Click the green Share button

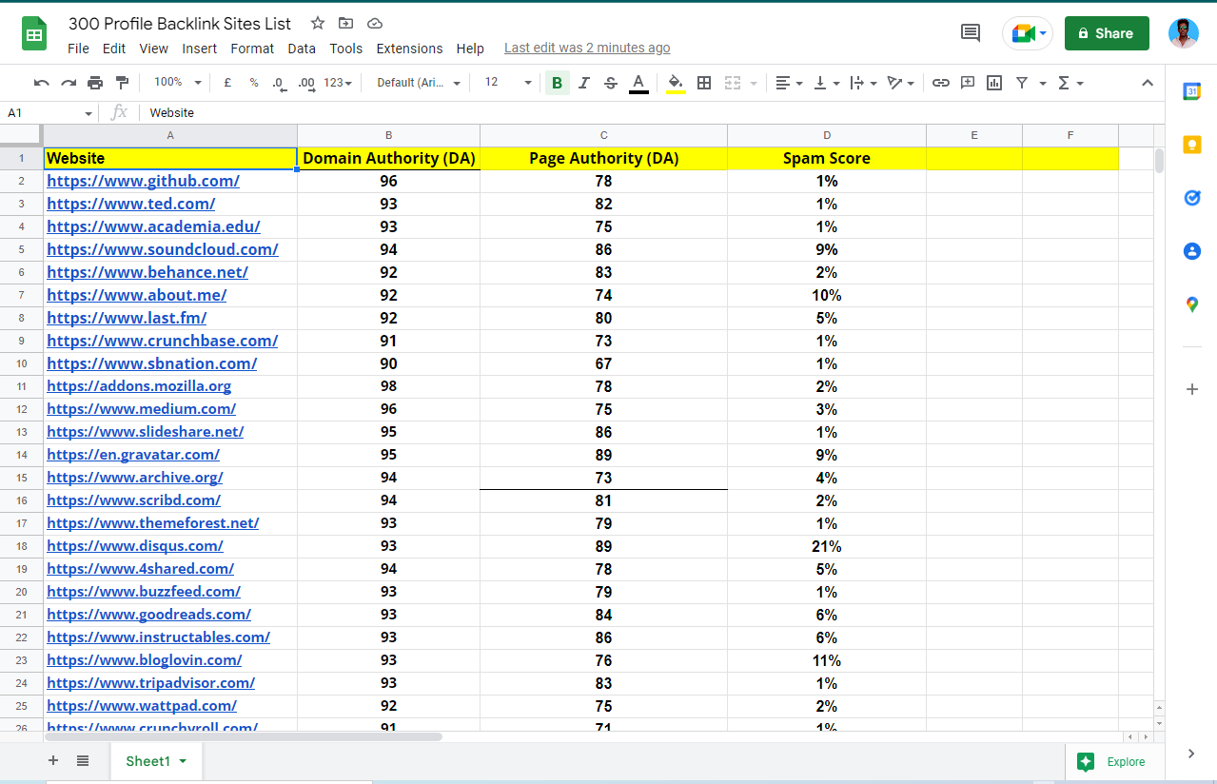point(1106,33)
